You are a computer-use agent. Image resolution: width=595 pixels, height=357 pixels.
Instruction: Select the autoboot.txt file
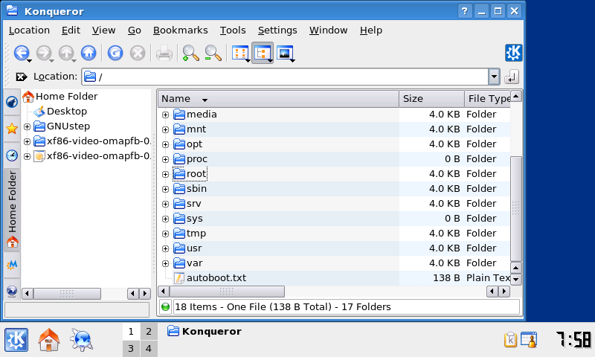point(216,278)
